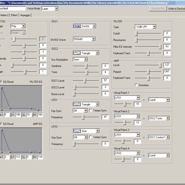Toggle LFO1 Tempo Sync checkbox

tap(91, 110)
